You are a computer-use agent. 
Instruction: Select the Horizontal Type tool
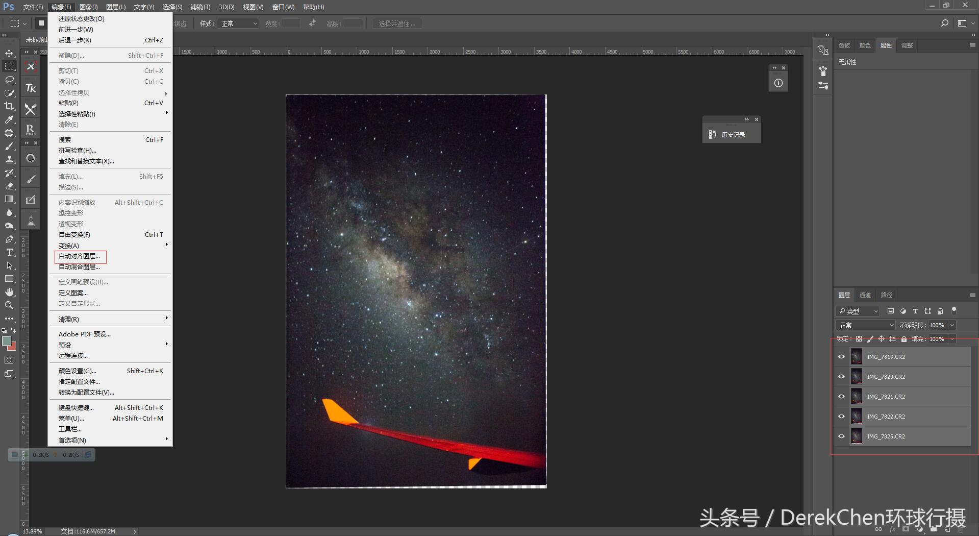click(x=9, y=252)
